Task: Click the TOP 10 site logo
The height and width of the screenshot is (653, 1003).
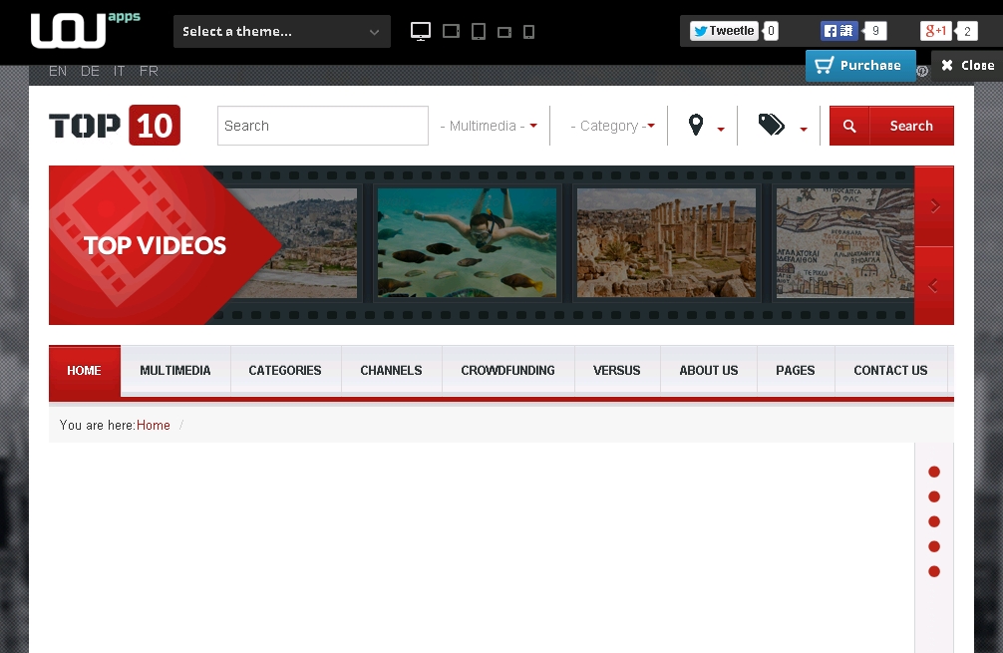Action: (115, 126)
